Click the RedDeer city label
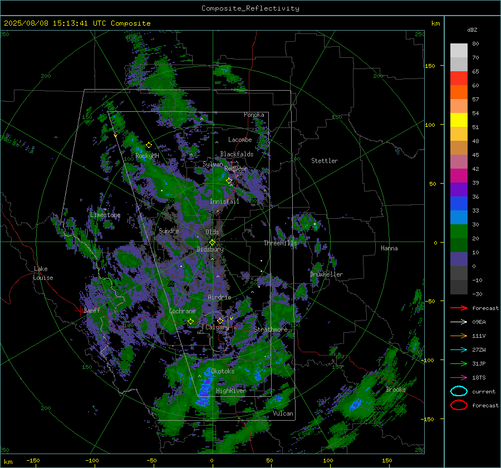The height and width of the screenshot is (468, 501). point(236,169)
